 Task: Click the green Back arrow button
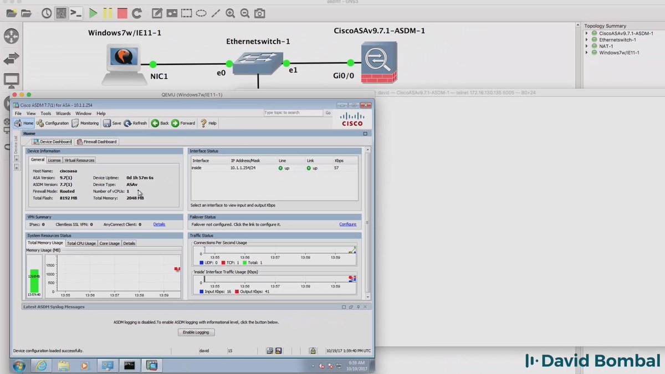coord(160,123)
